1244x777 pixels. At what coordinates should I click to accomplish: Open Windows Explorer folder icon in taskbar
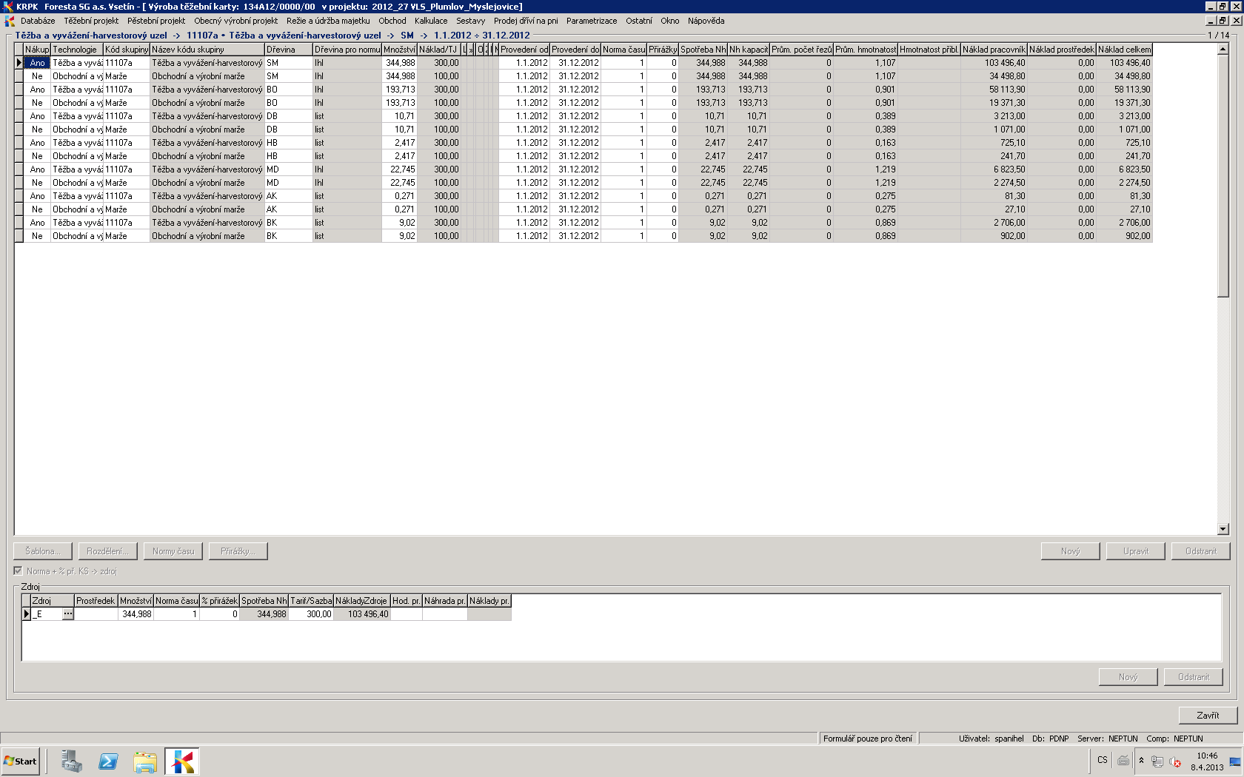[145, 761]
